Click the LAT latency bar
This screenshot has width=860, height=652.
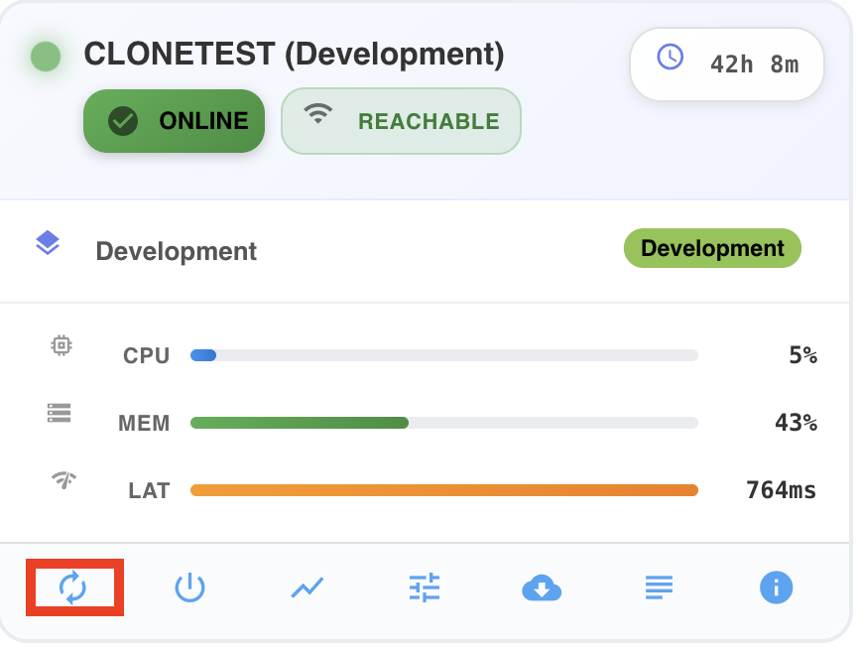click(444, 490)
